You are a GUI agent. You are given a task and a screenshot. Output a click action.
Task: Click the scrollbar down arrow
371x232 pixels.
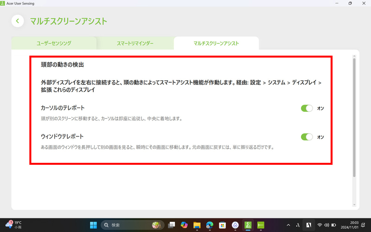point(354,205)
